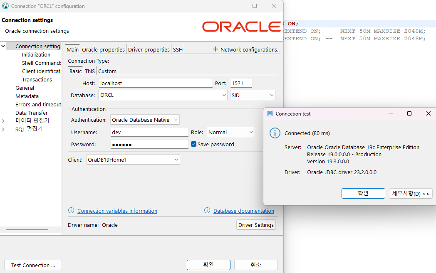Click the 세부사항(D) >> button
436x273 pixels.
tap(411, 193)
